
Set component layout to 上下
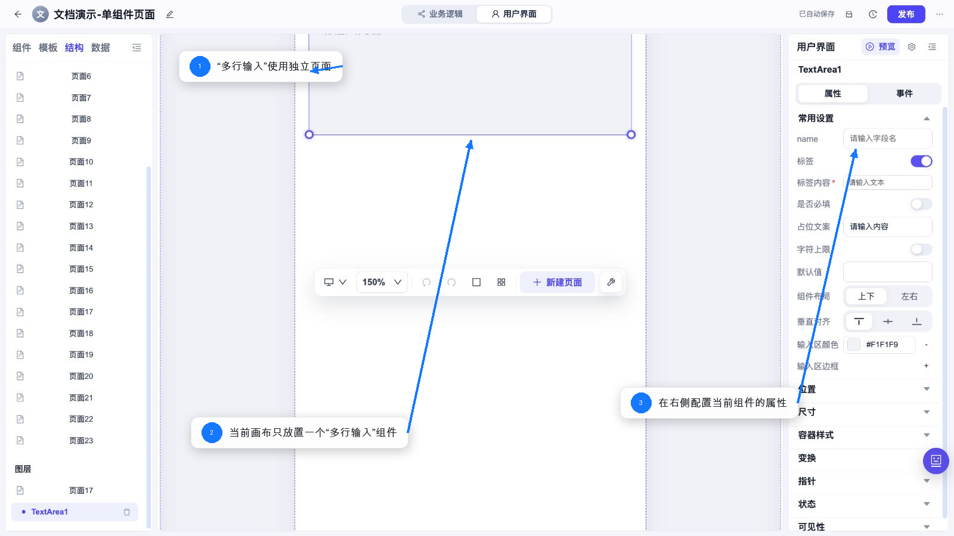[x=866, y=297]
